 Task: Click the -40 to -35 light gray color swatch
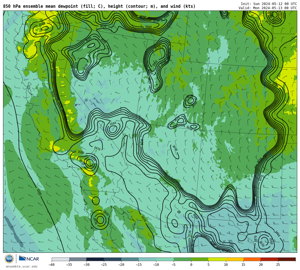(60, 259)
